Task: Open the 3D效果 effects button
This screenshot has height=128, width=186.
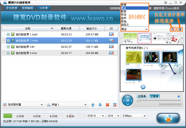Action: (x=43, y=8)
